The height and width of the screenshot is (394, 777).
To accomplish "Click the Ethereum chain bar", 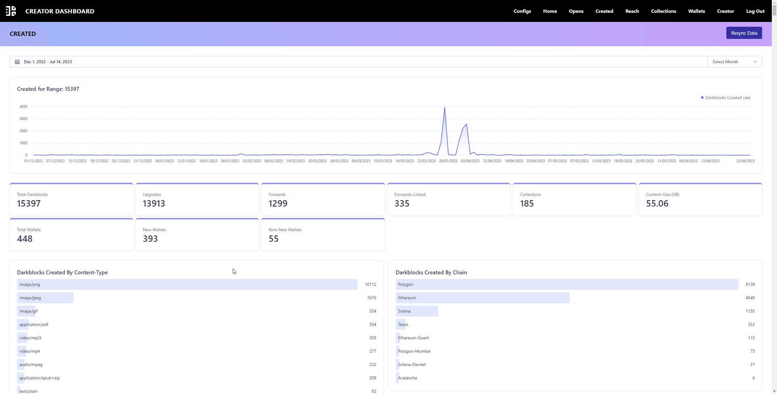I will 482,298.
